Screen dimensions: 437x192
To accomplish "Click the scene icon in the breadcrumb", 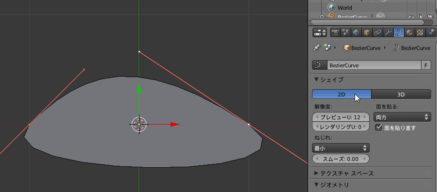I will pos(328,48).
